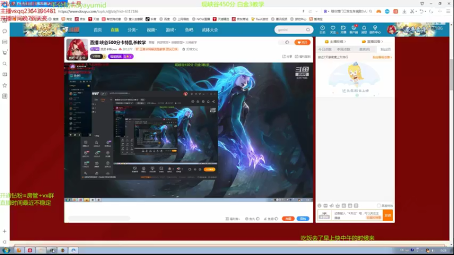The height and width of the screenshot is (255, 454).
Task: Select the 直播 nav item
Action: (x=115, y=30)
